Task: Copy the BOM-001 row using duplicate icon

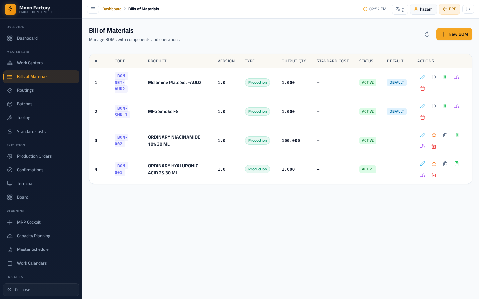Action: [445, 164]
